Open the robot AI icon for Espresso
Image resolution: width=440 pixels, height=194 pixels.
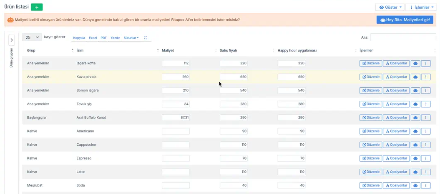[x=415, y=158]
